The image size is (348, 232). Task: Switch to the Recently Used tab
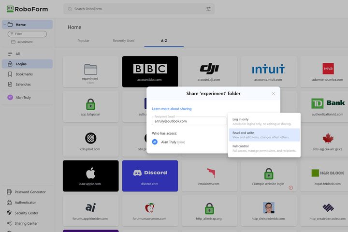(x=123, y=41)
